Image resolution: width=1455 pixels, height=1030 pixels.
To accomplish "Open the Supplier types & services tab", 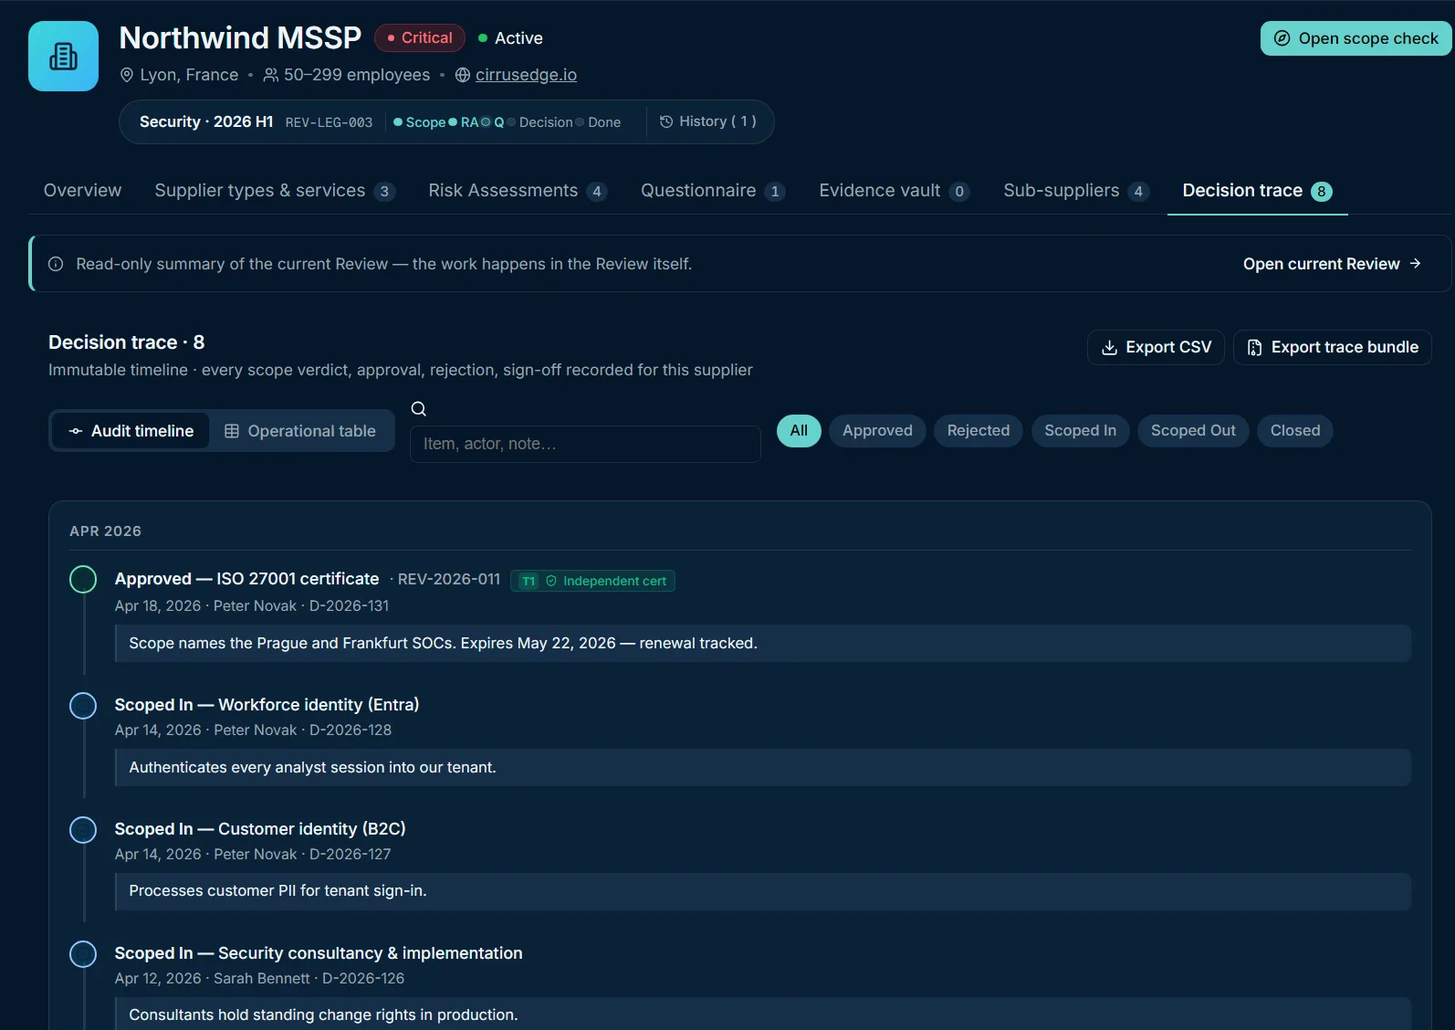I will [275, 190].
